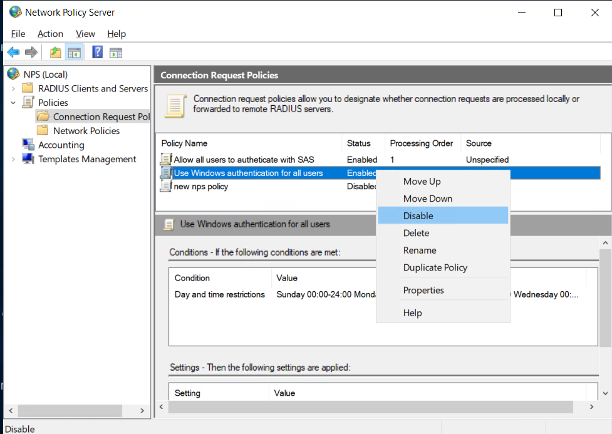Expand RADIUS Clients and Servers node
Image resolution: width=612 pixels, height=434 pixels.
pyautogui.click(x=13, y=88)
